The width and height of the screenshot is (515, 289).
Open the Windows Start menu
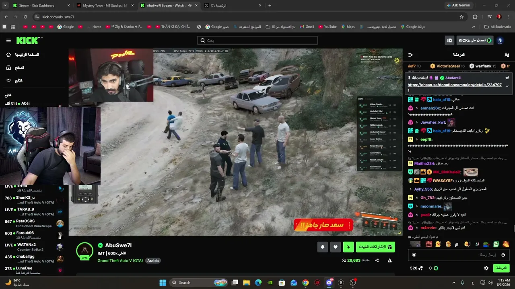pyautogui.click(x=163, y=283)
